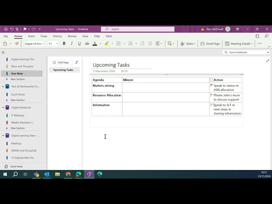Open the IT Meetings section
272x204 pixels.
22,115
